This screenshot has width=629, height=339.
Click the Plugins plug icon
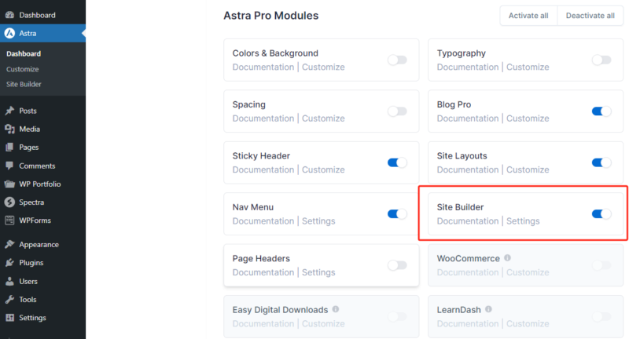9,263
